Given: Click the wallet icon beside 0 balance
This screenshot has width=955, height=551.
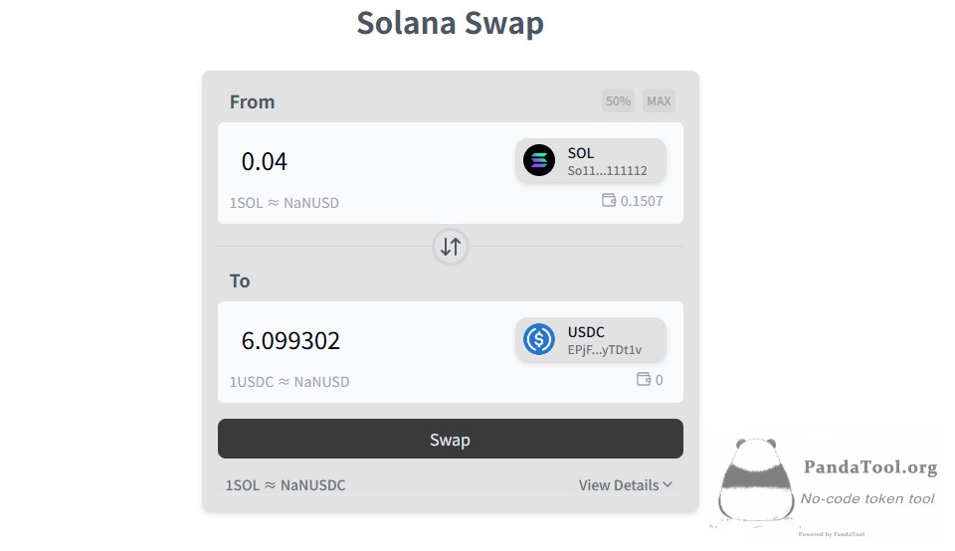Looking at the screenshot, I should coord(644,379).
